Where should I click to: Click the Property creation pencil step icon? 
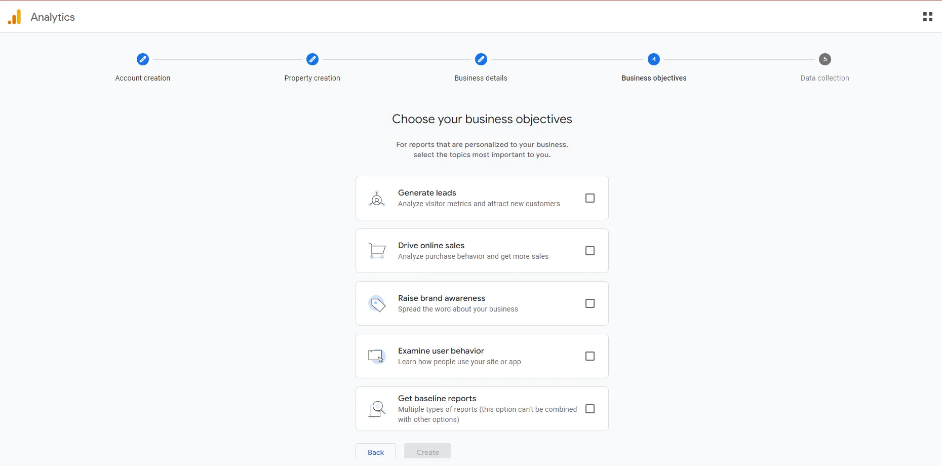click(312, 59)
